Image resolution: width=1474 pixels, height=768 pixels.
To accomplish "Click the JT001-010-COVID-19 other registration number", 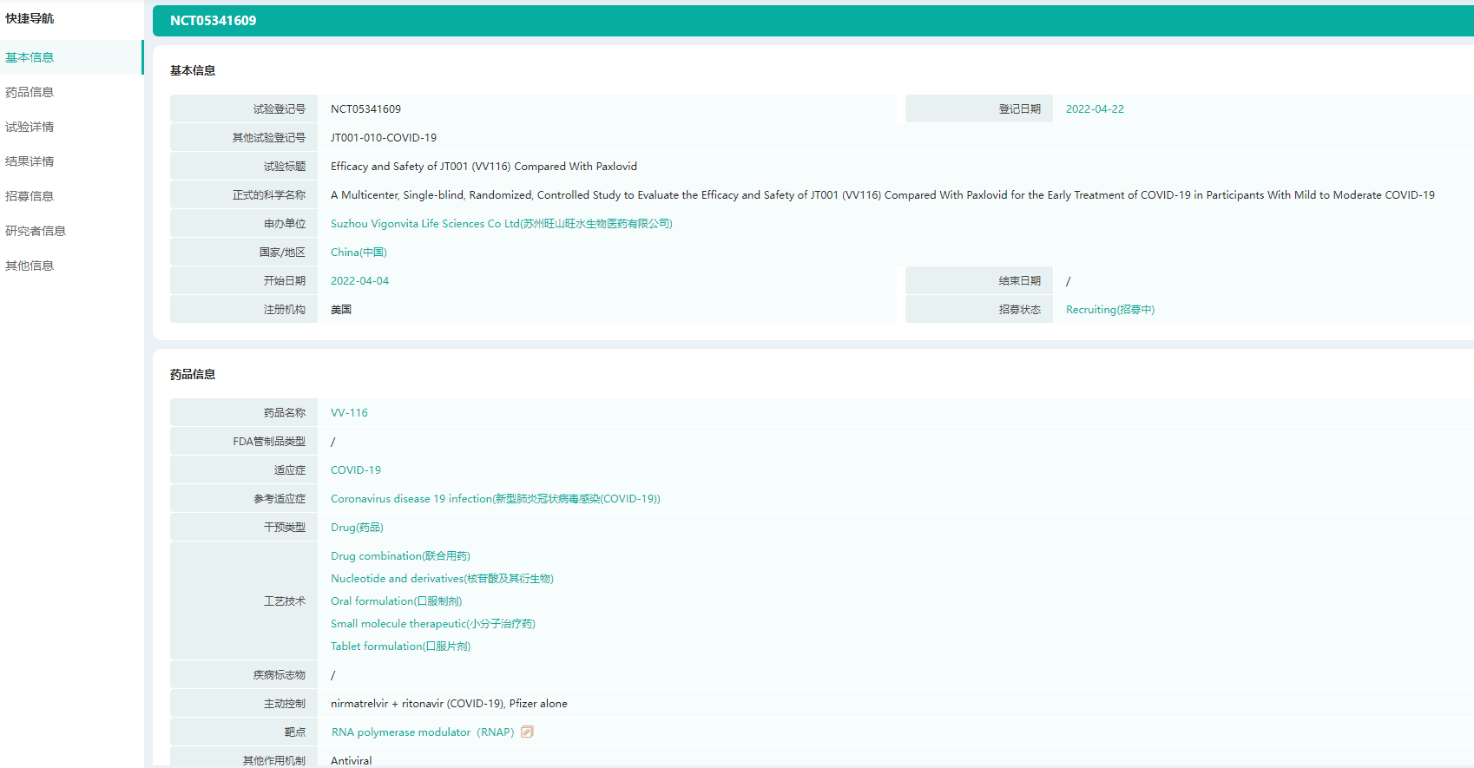I will coord(384,138).
